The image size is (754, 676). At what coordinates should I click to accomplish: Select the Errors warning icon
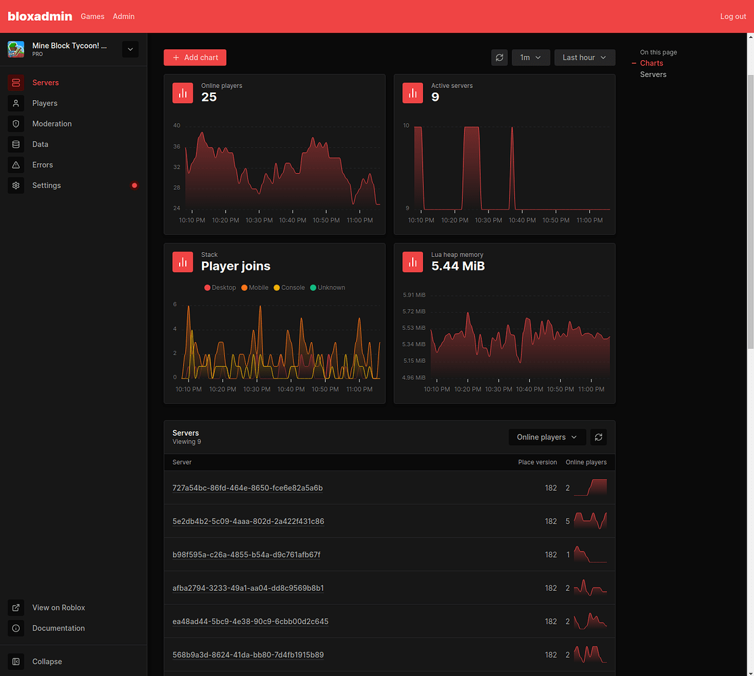click(x=16, y=164)
